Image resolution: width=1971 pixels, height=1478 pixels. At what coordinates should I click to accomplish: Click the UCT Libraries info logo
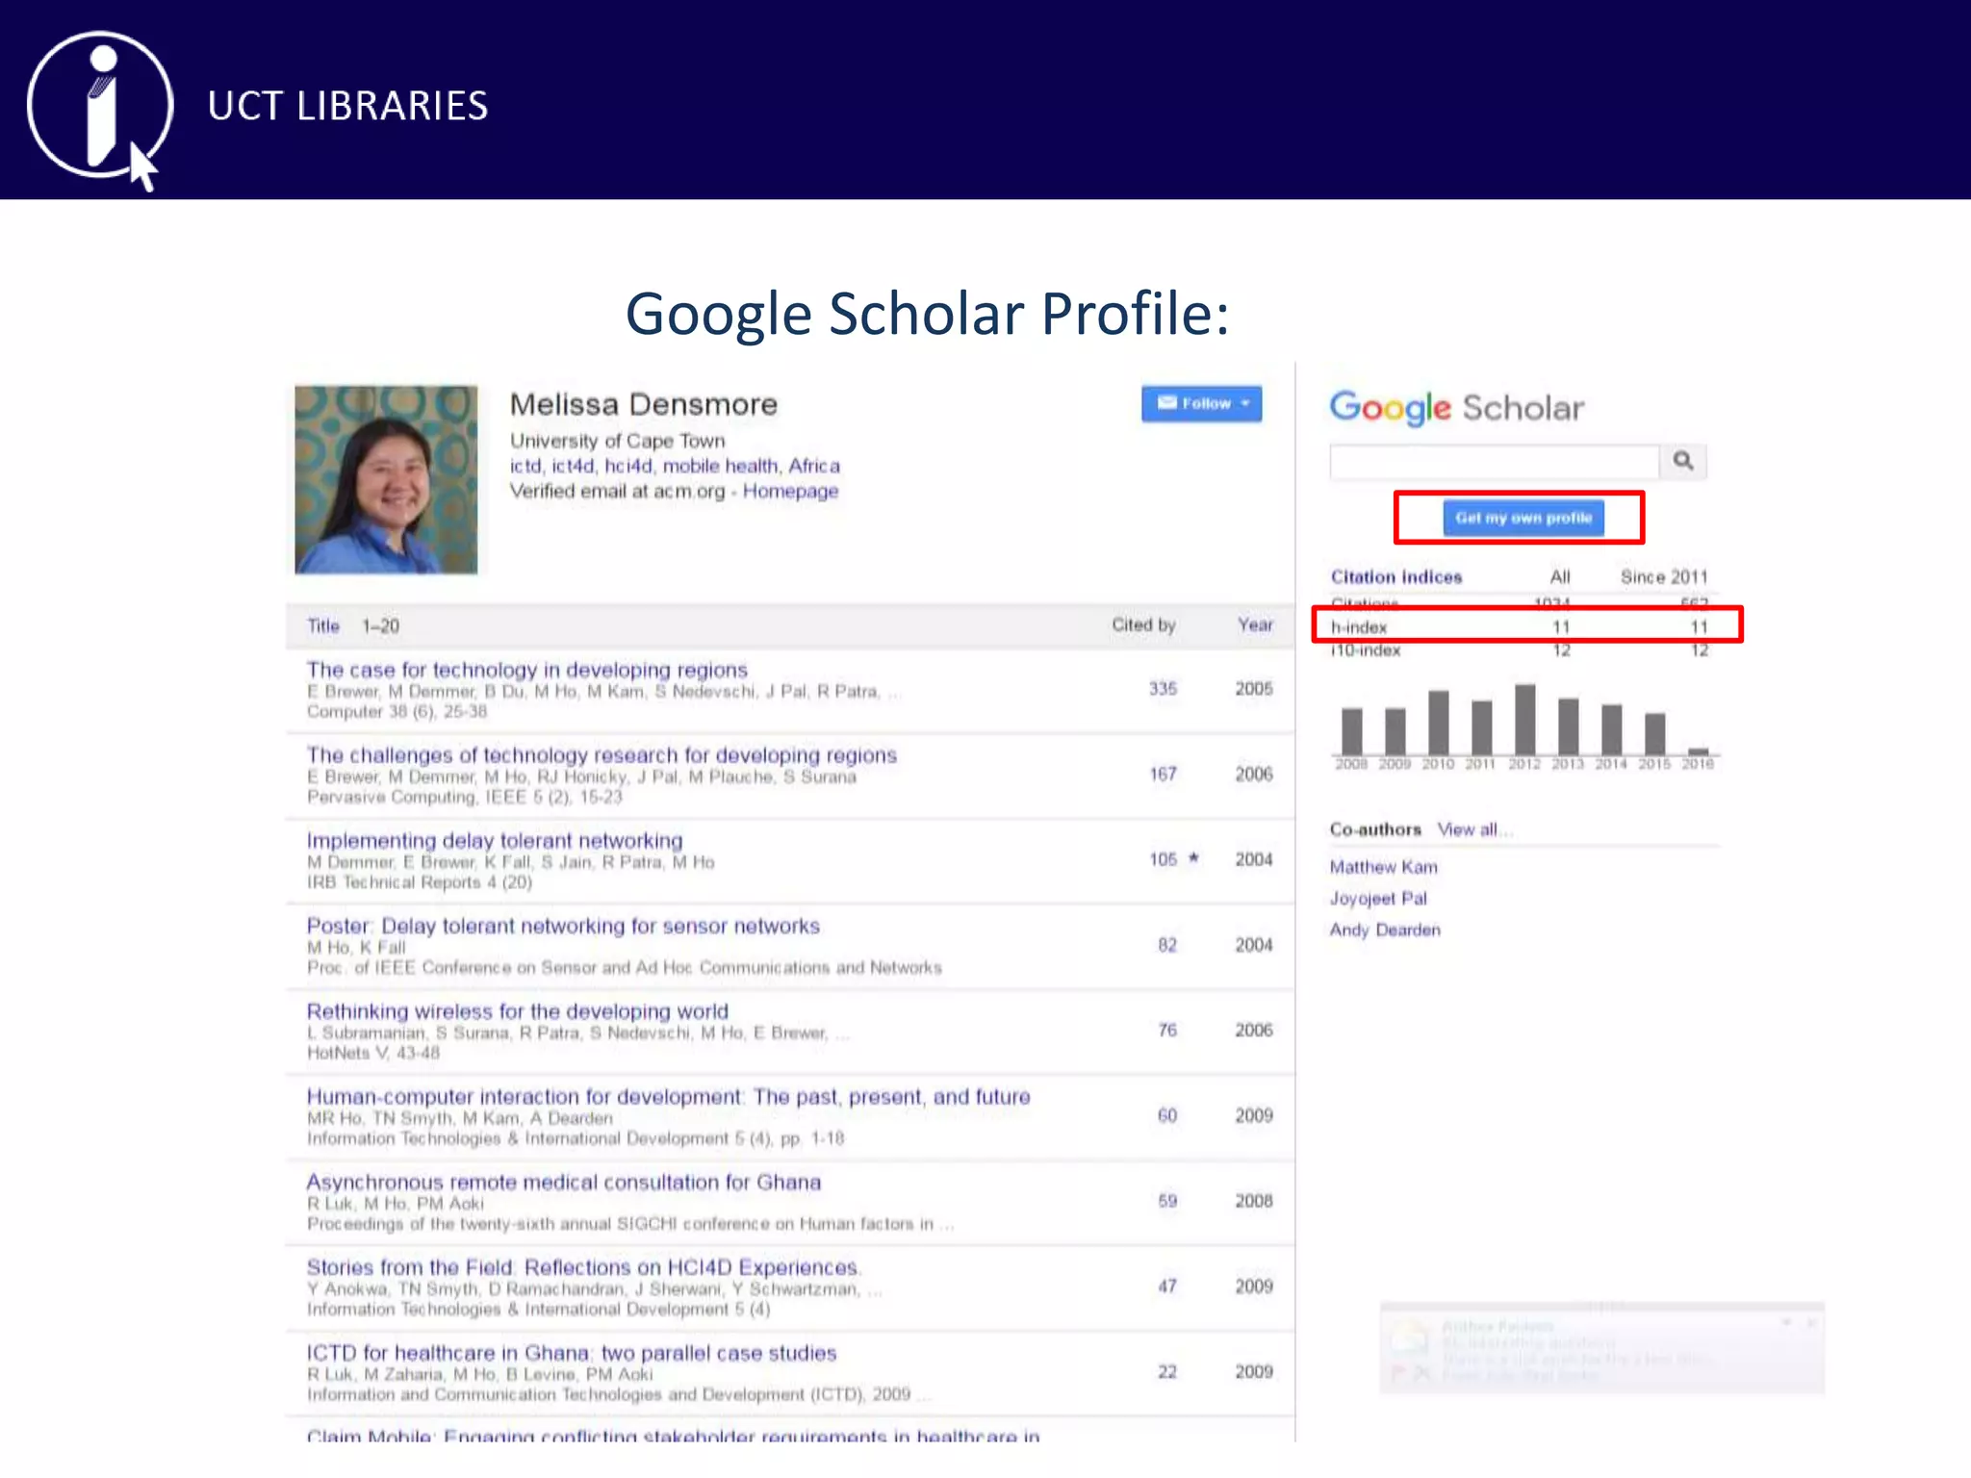tap(100, 106)
